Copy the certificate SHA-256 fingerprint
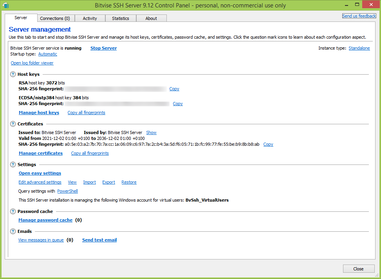The height and width of the screenshot is (279, 381). tap(268, 144)
